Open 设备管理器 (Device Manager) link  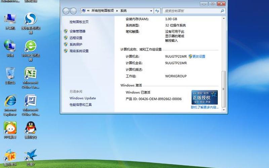(x=77, y=31)
